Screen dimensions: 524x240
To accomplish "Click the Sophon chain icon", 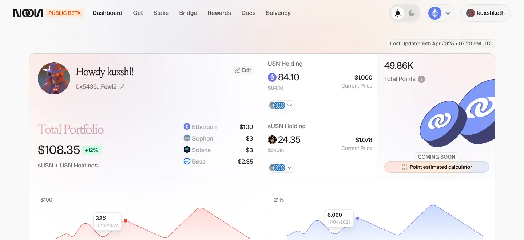I will point(187,138).
